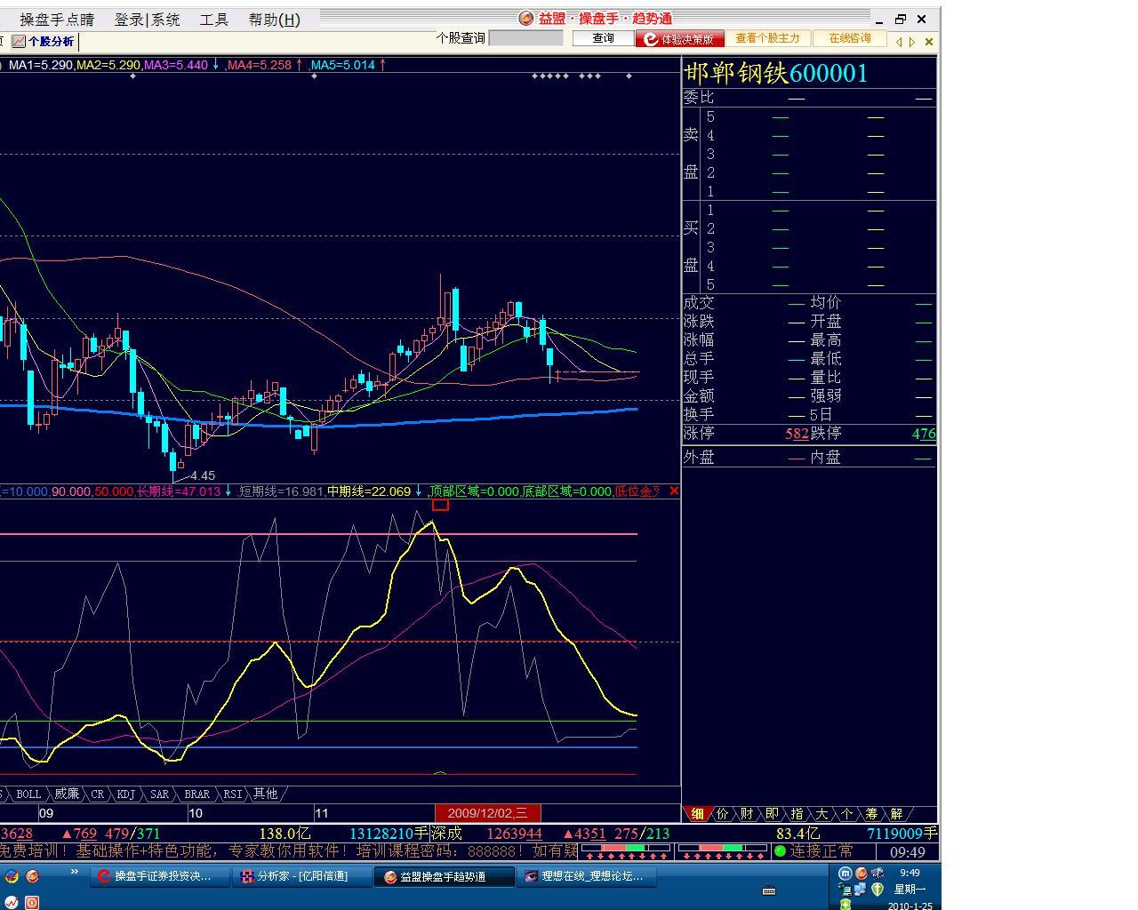Close the tab with the yellow X icon

(929, 42)
